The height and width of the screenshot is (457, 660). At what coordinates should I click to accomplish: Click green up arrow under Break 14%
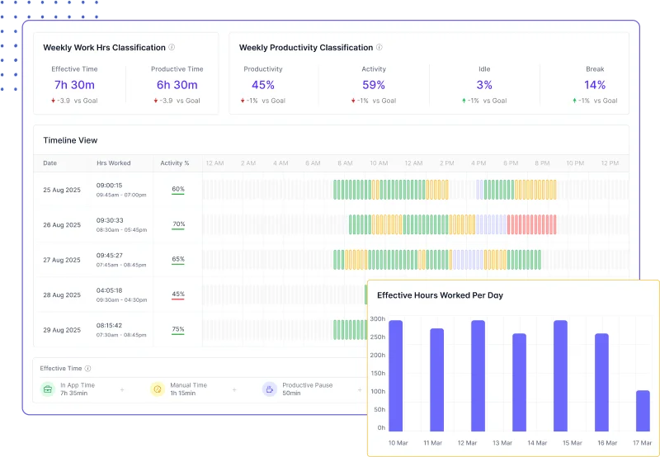pyautogui.click(x=575, y=101)
